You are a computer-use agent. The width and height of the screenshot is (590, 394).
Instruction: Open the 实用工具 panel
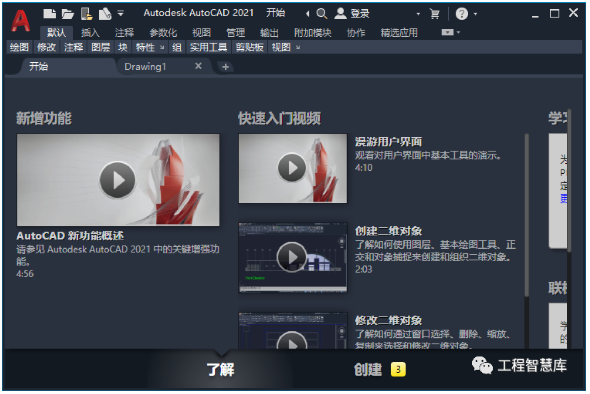pyautogui.click(x=208, y=47)
